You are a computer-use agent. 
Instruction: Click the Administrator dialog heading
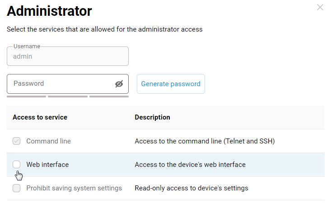(49, 10)
